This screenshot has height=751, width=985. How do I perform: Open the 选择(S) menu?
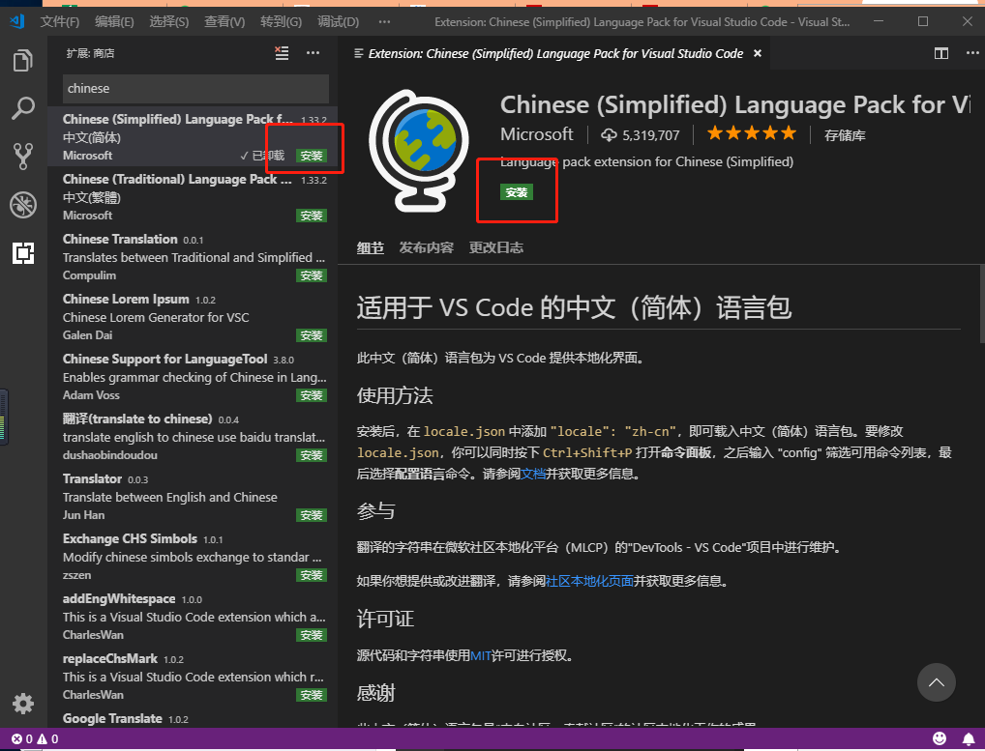pos(169,22)
